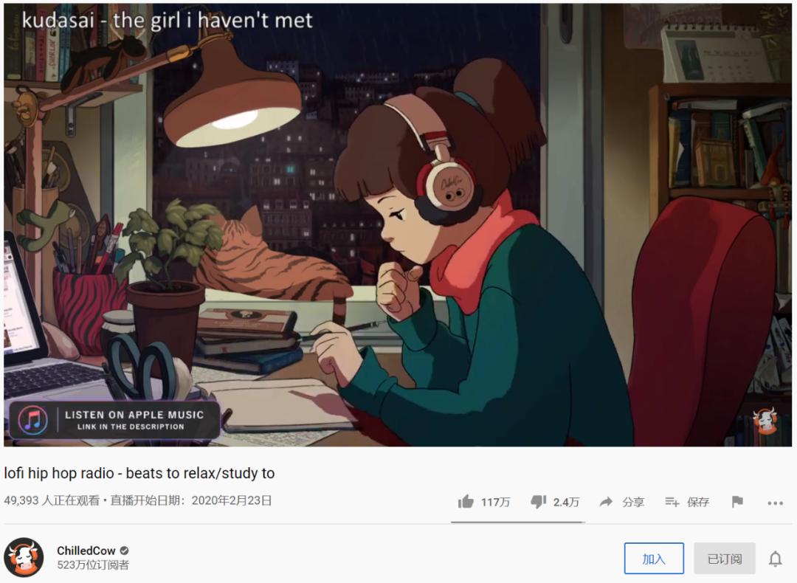Click the save to playlist icon
The image size is (797, 583).
tap(672, 502)
